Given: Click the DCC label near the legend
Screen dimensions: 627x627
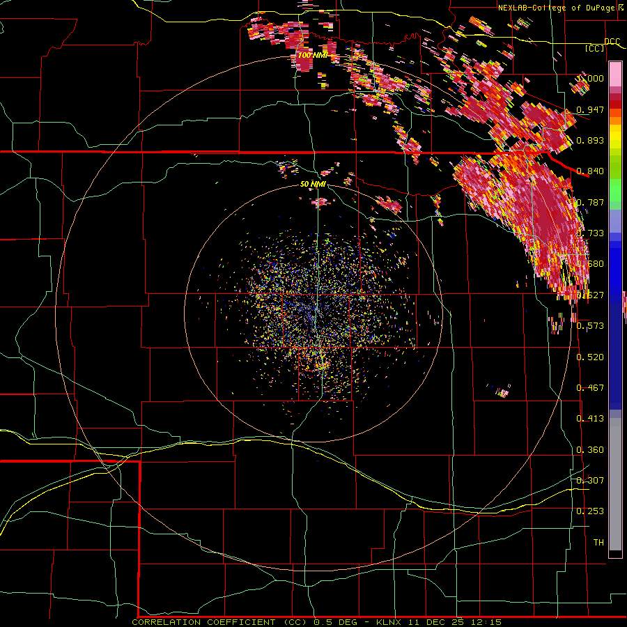Looking at the screenshot, I should (612, 42).
